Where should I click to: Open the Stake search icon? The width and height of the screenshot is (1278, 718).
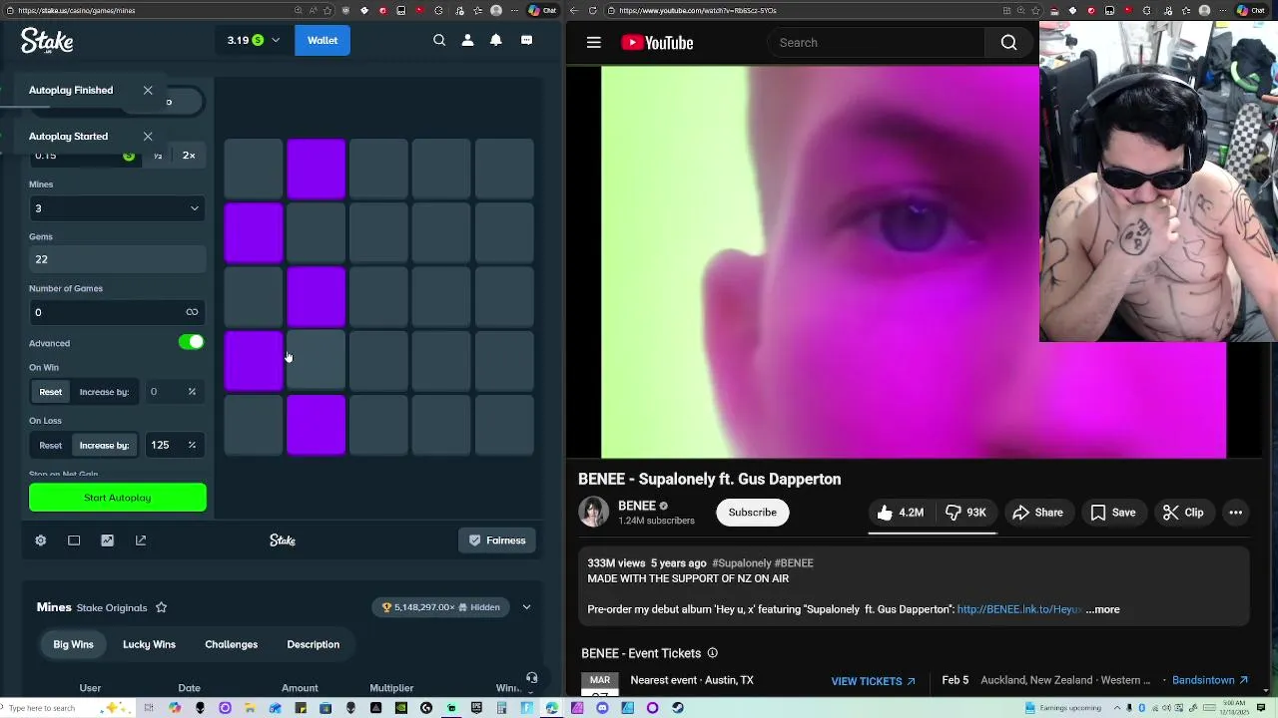439,40
